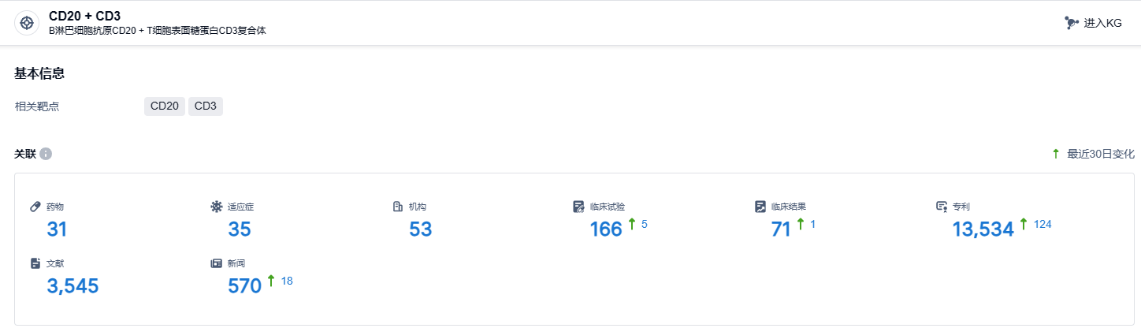This screenshot has height=328, width=1141.
Task: View the 53 related organizations
Action: [420, 229]
